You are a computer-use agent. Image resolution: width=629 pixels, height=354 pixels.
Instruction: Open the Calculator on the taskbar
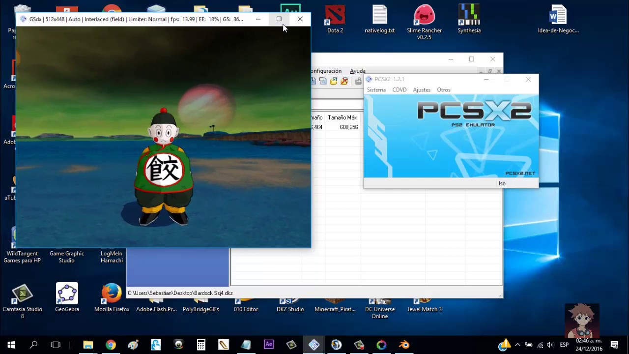coord(201,345)
